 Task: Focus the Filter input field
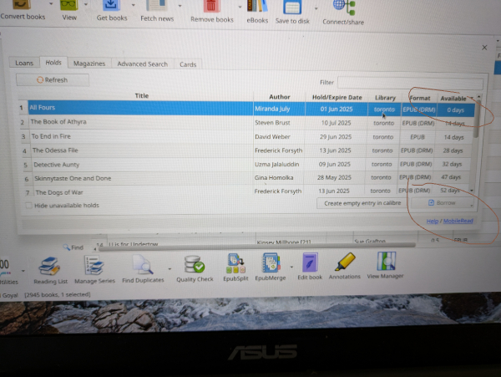(x=410, y=83)
